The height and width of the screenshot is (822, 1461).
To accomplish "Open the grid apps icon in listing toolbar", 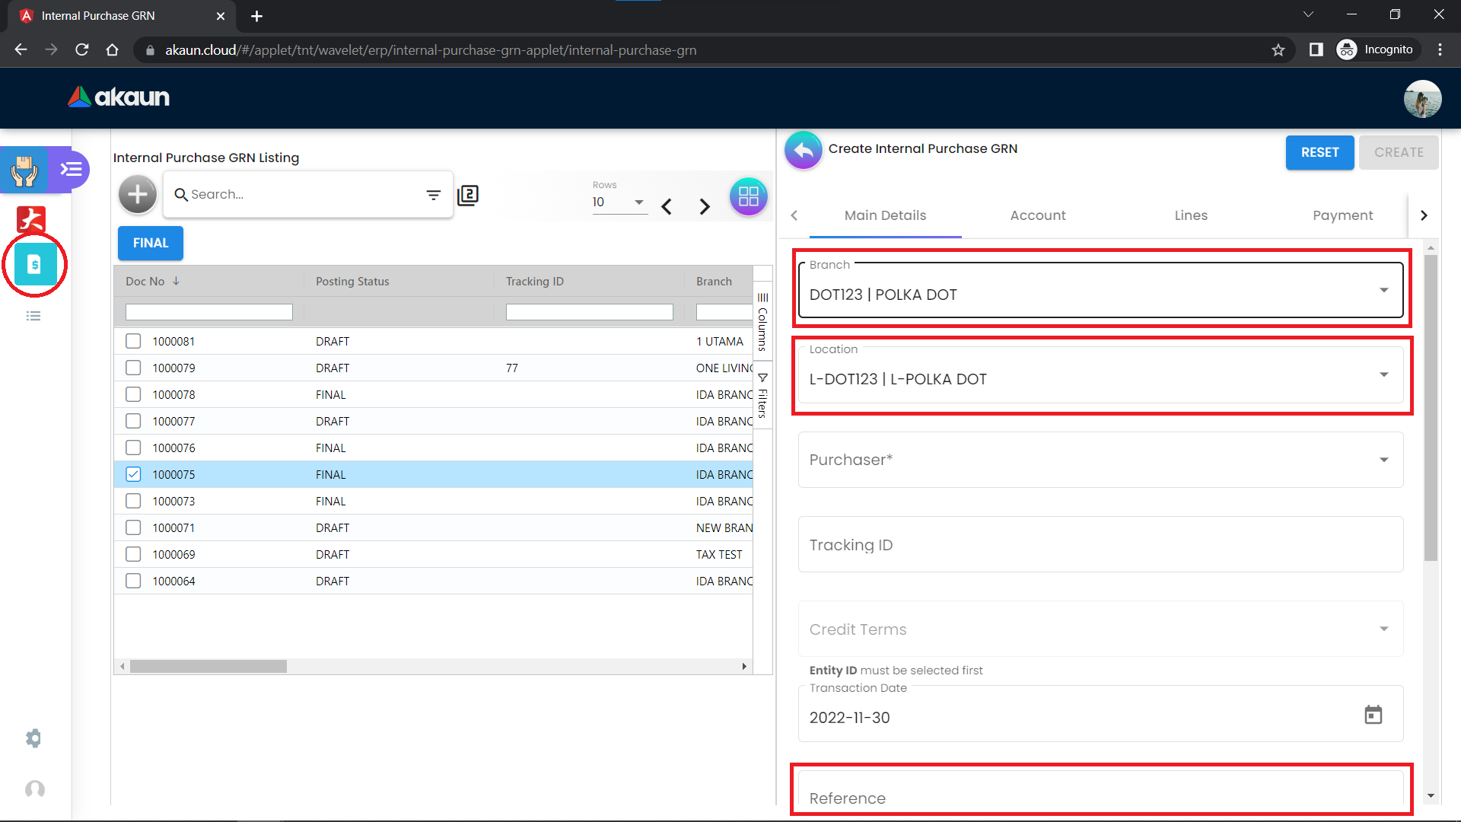I will [x=748, y=196].
